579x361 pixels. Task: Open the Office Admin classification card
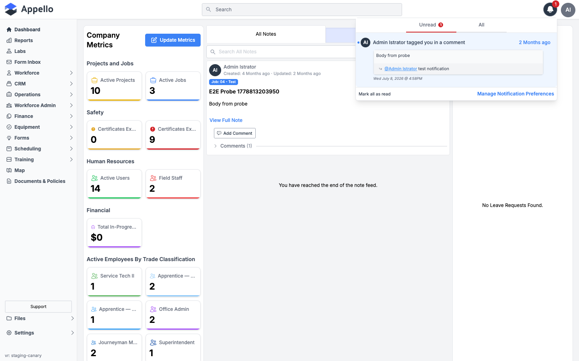[x=173, y=315]
